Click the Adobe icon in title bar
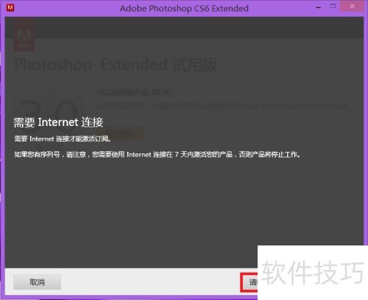The image size is (368, 300). 10,8
